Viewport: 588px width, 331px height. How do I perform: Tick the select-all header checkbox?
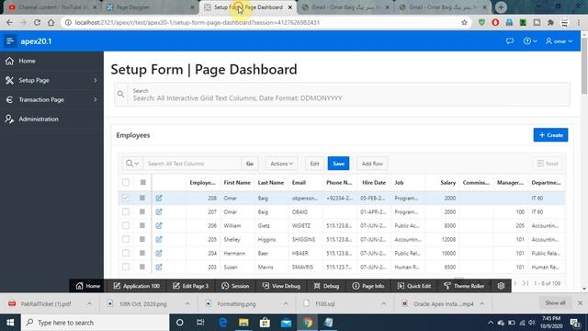126,182
